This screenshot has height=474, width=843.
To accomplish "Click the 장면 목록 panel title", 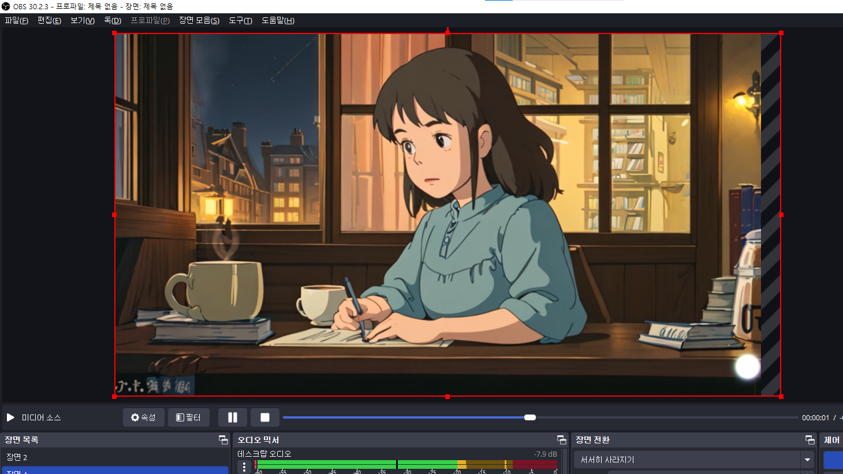I will [21, 440].
